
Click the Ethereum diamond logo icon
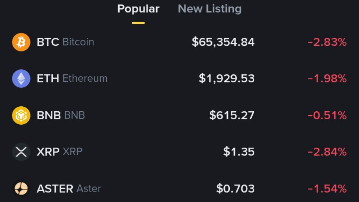pyautogui.click(x=21, y=79)
